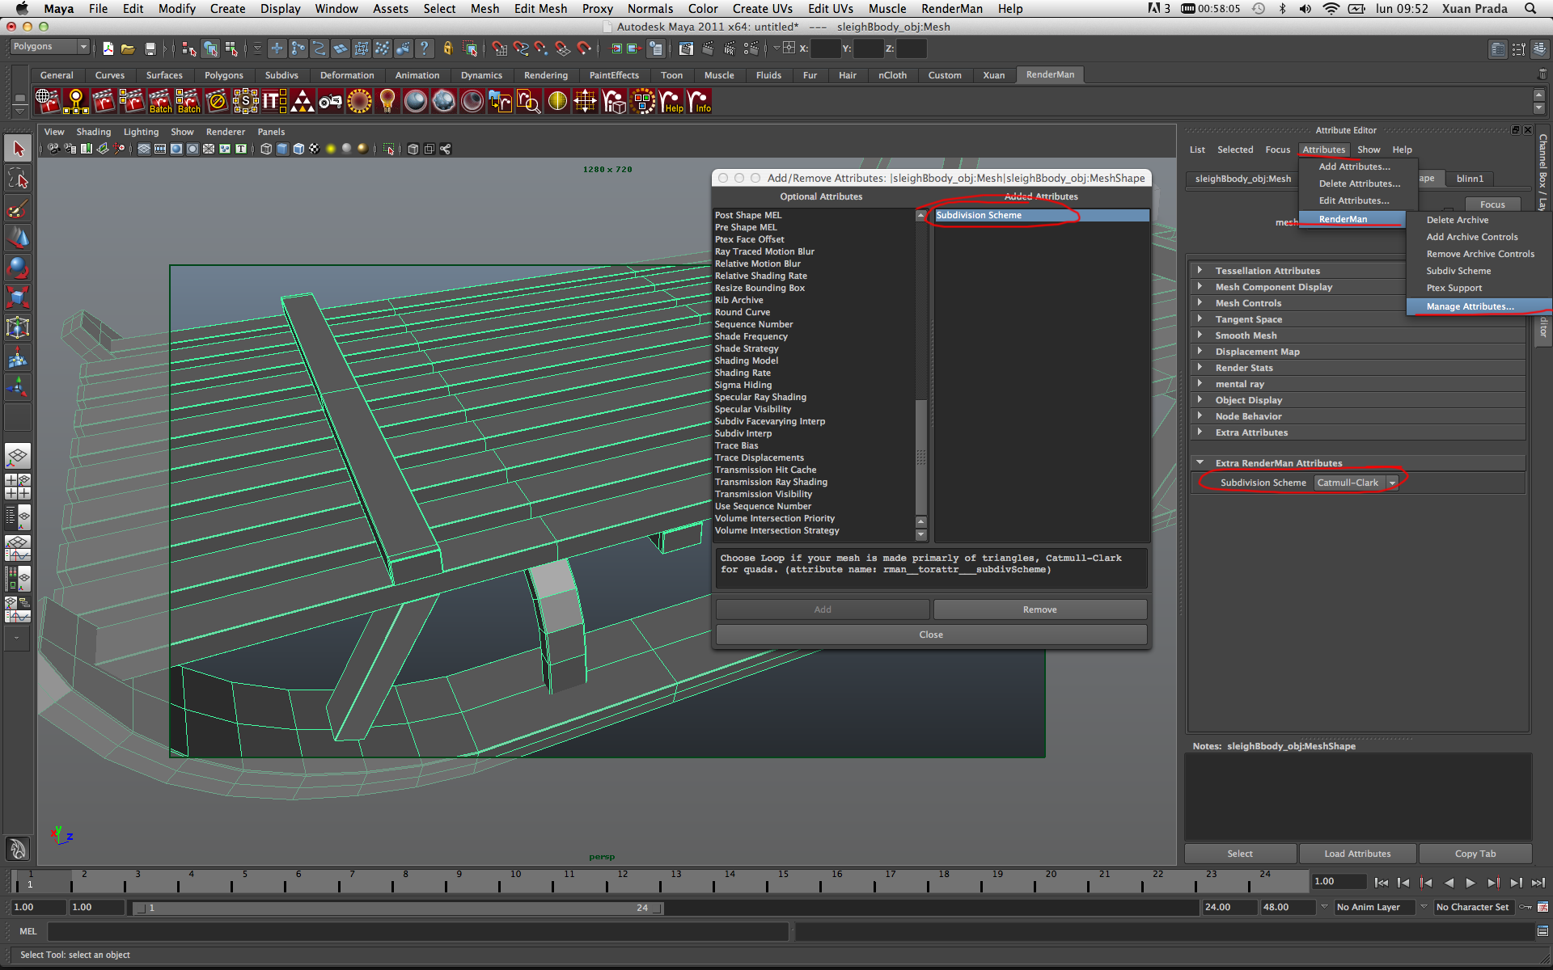The width and height of the screenshot is (1553, 970).
Task: Switch to the Persp/Outliner layout
Action: point(18,517)
